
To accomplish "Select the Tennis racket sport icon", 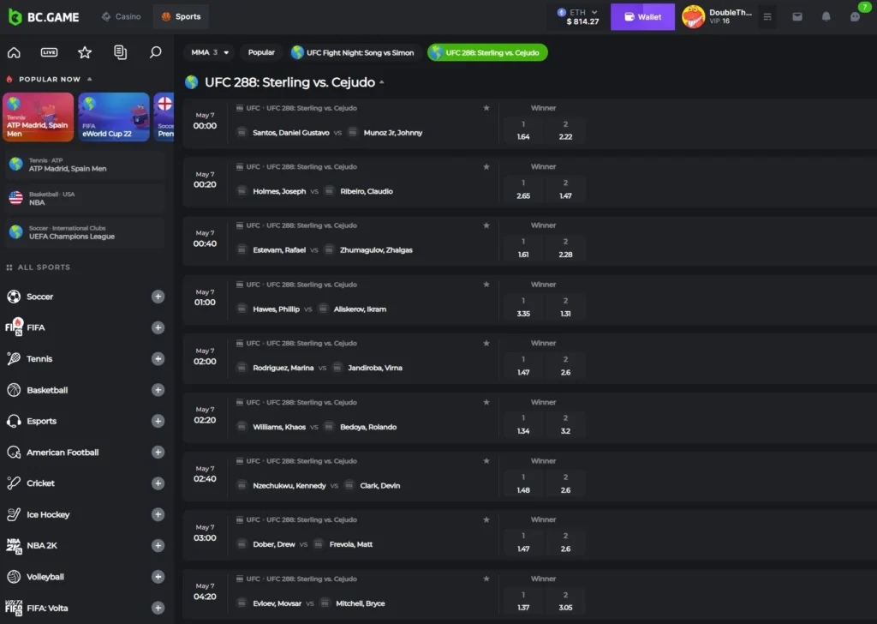I will pyautogui.click(x=14, y=359).
